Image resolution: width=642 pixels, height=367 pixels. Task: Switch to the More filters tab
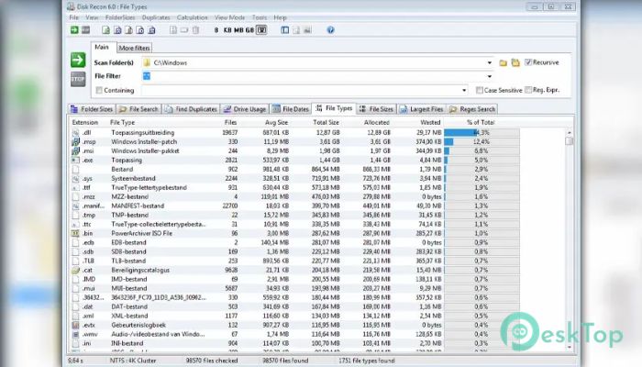pyautogui.click(x=134, y=48)
